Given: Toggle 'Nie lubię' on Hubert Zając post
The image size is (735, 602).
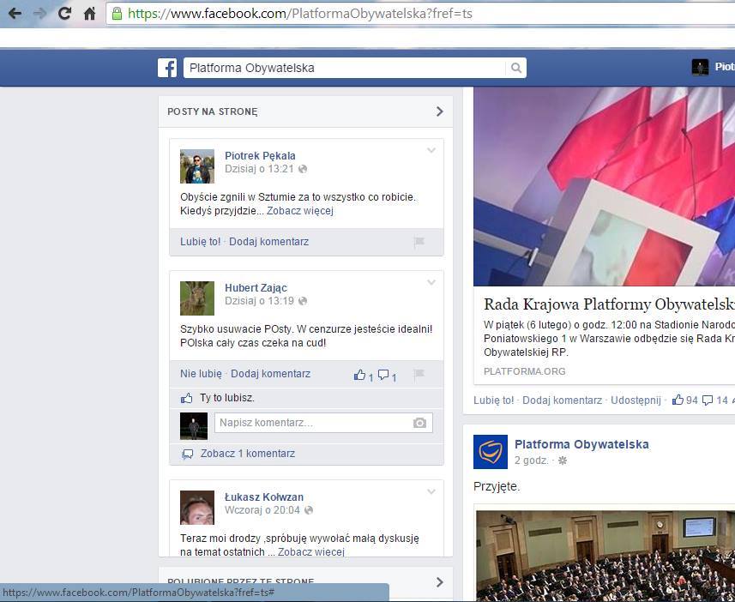Looking at the screenshot, I should pos(201,374).
